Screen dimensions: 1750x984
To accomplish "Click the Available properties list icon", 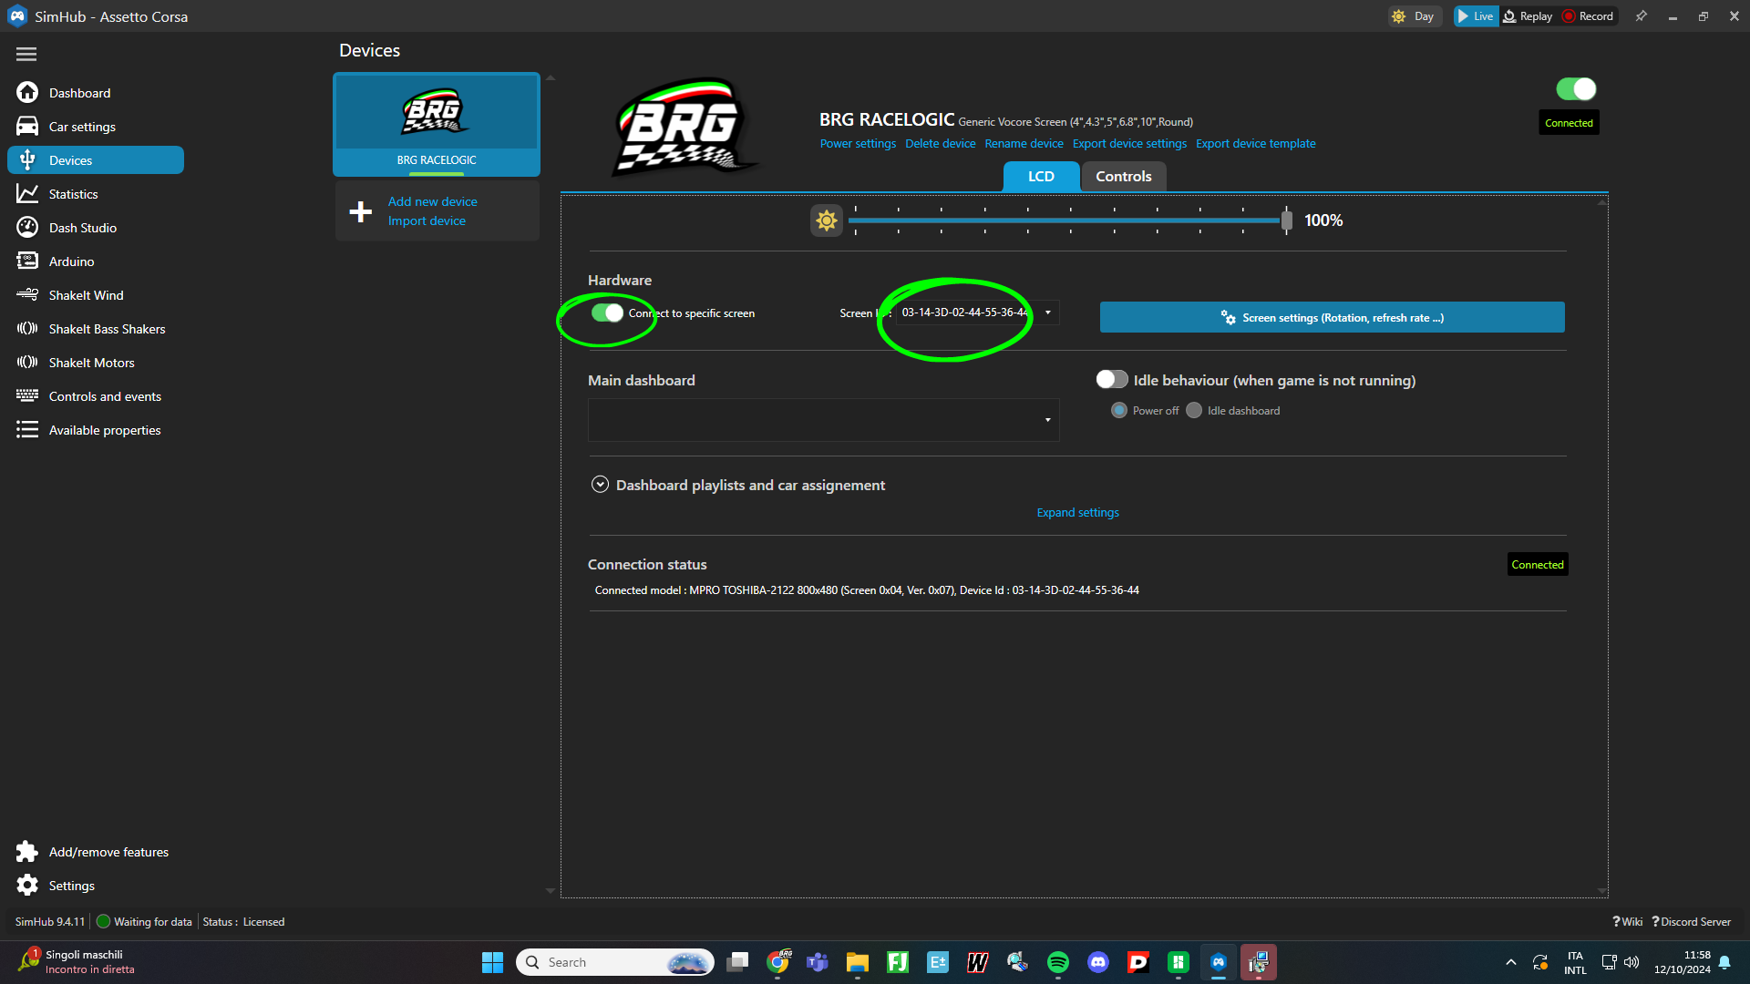I will [x=27, y=430].
